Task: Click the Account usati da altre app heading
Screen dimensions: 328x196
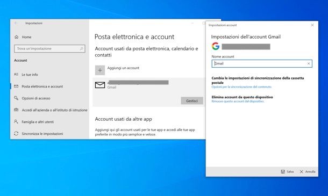Action: click(x=124, y=119)
